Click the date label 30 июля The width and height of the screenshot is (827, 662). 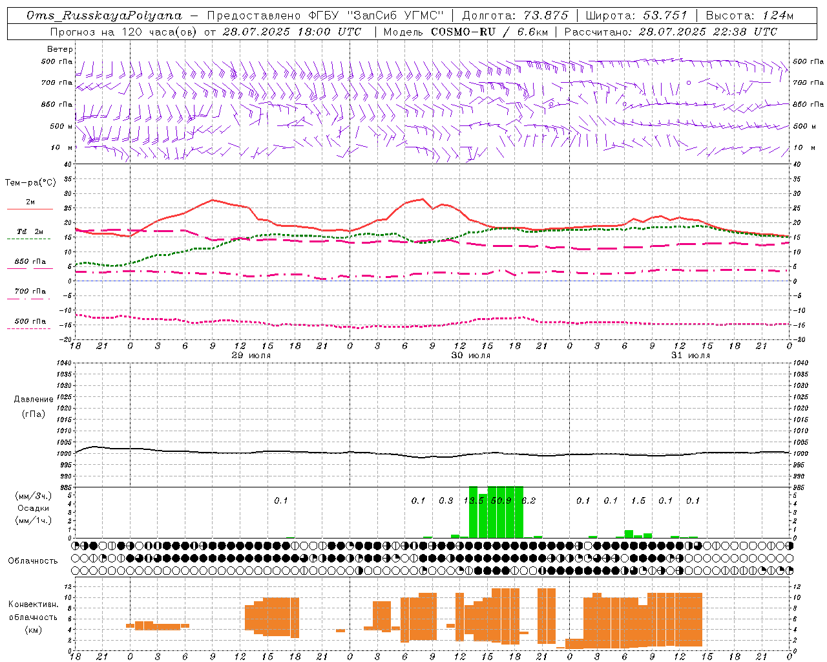point(471,355)
